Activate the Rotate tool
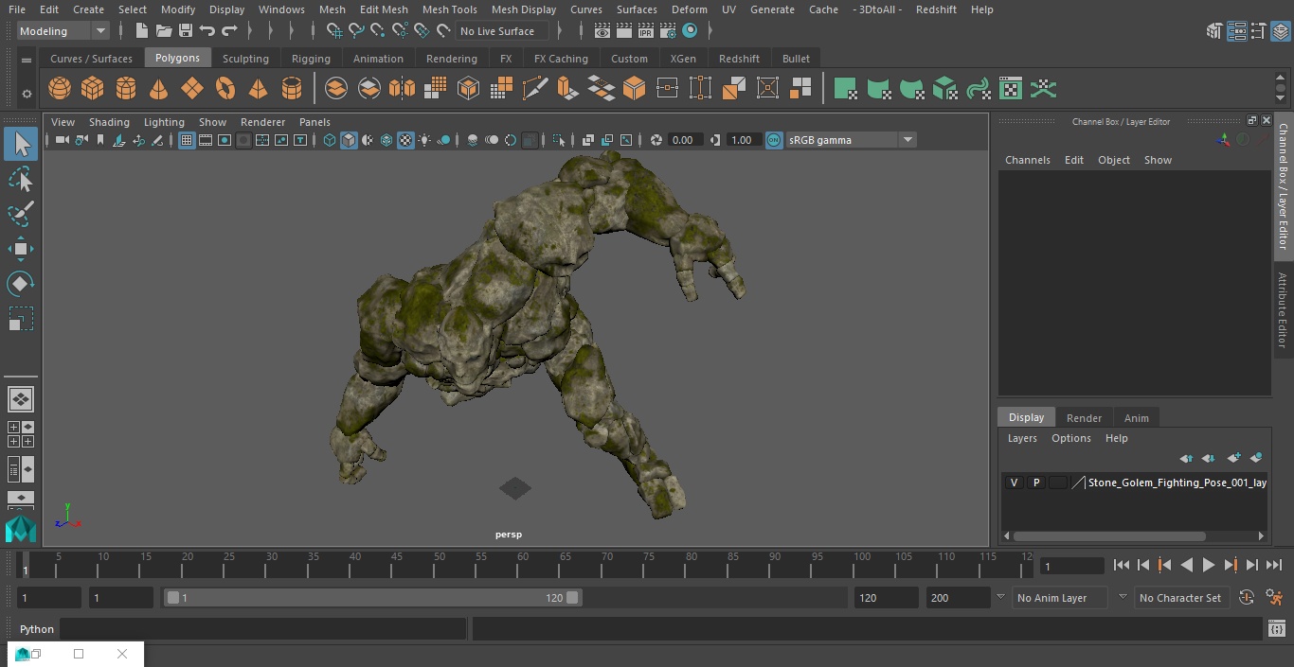The image size is (1294, 667). [21, 284]
